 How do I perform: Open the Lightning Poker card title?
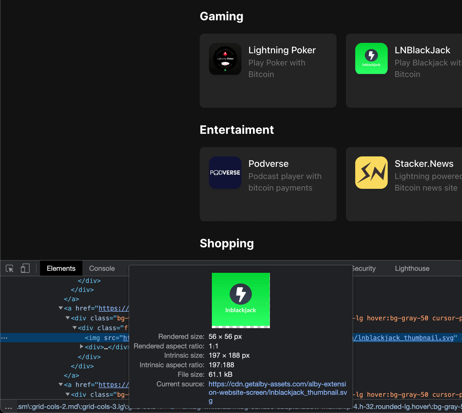[282, 50]
